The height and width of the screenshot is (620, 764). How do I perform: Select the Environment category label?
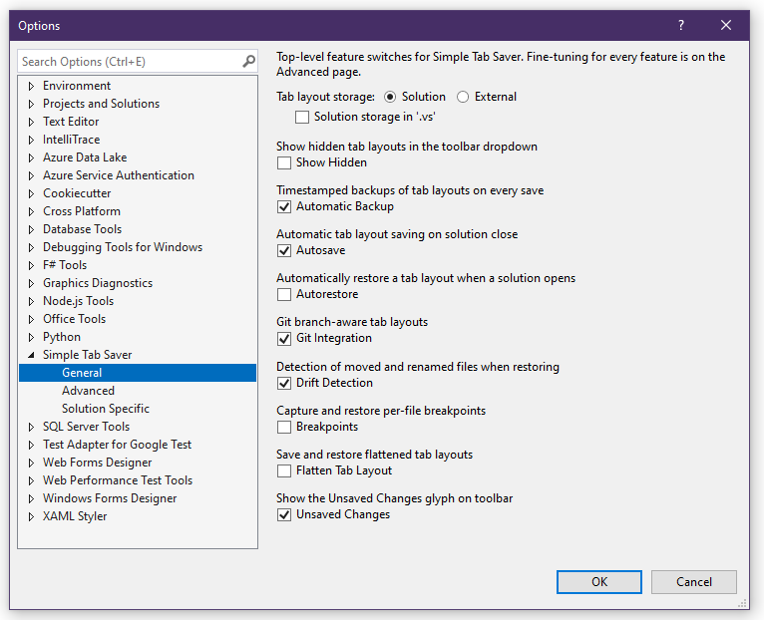[x=77, y=86]
